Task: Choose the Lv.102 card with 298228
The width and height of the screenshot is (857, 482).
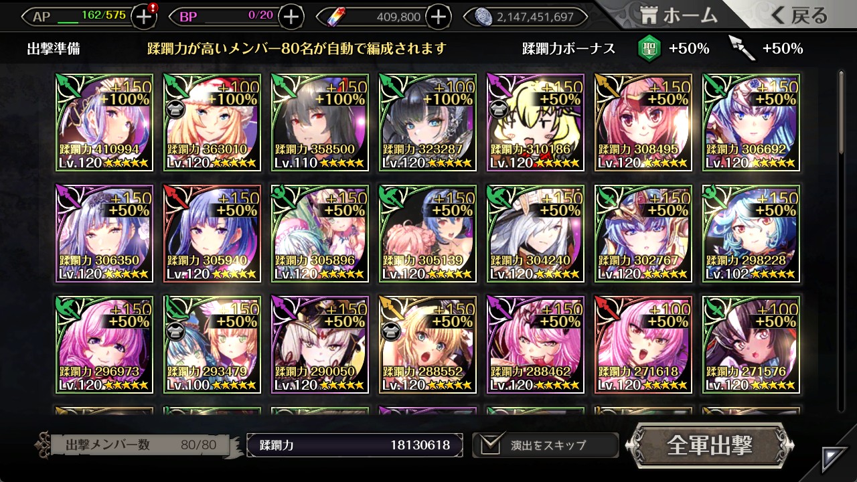Action: (x=751, y=234)
